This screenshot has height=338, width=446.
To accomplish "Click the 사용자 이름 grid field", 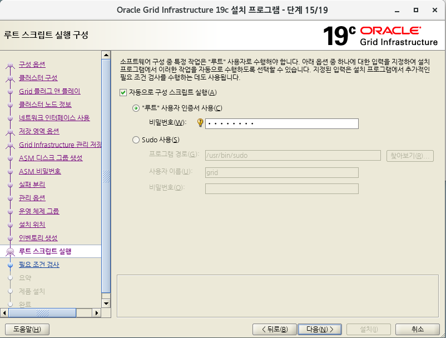I will tap(281, 172).
